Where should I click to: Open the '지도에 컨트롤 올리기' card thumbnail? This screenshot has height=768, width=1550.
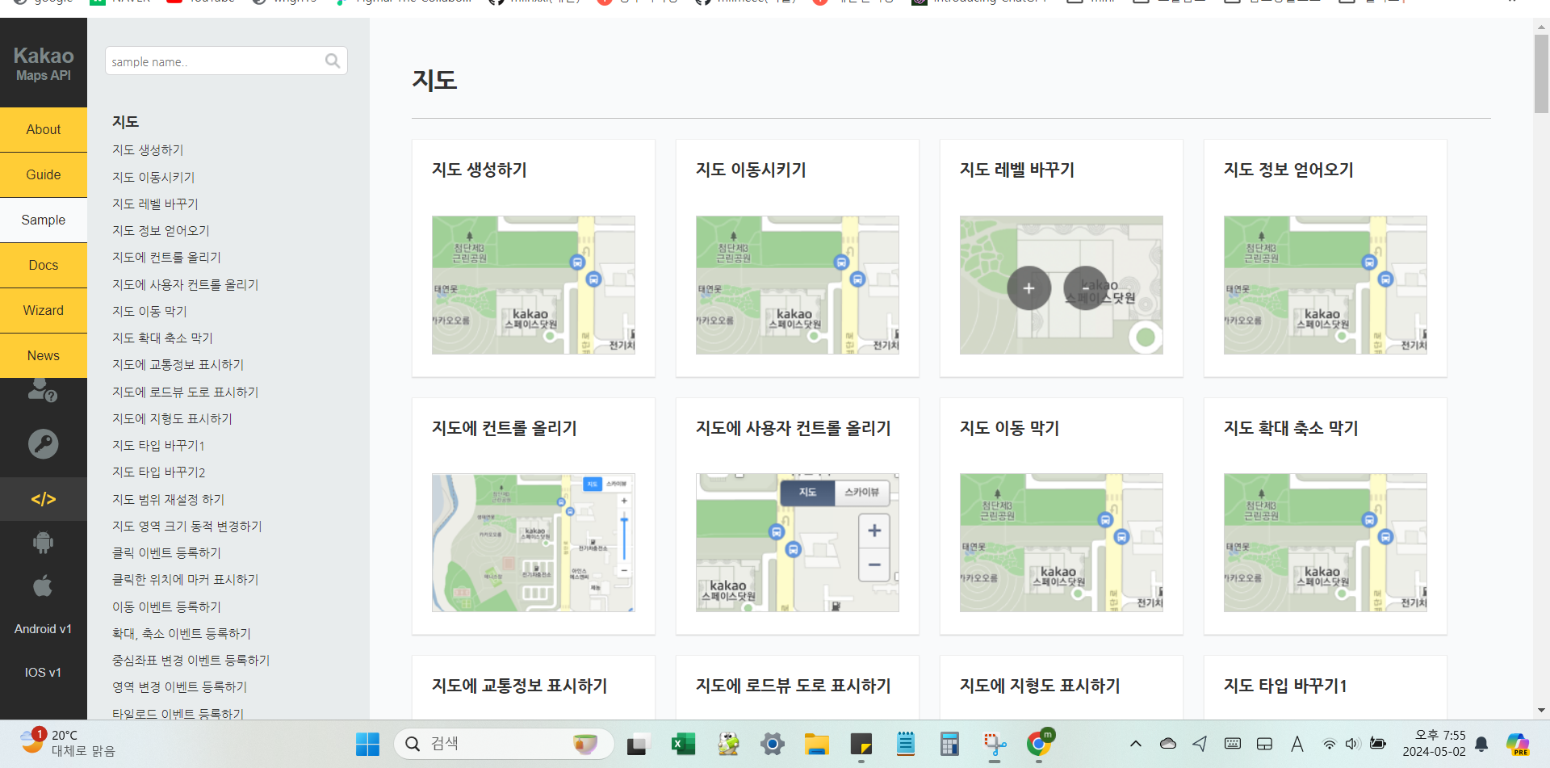coord(533,543)
